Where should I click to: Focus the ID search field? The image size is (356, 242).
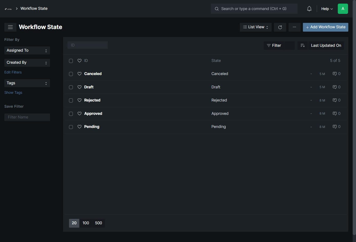pyautogui.click(x=87, y=45)
